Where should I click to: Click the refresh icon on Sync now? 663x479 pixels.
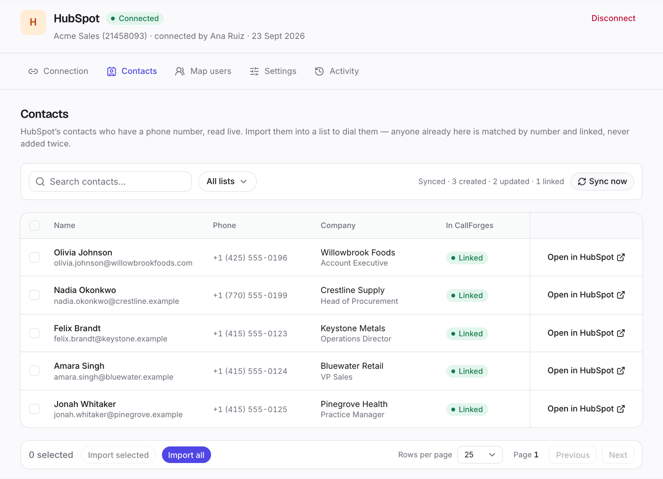(x=582, y=182)
